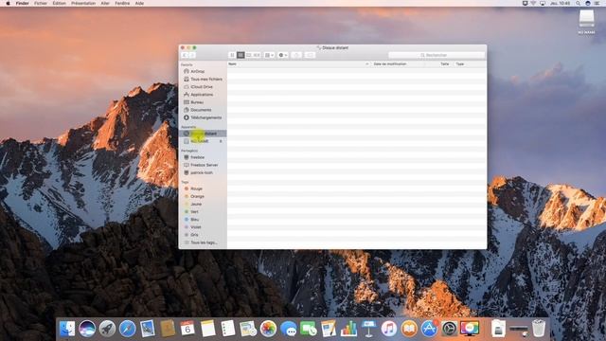Select Disque distant in the sidebar
The width and height of the screenshot is (606, 341).
(203, 134)
